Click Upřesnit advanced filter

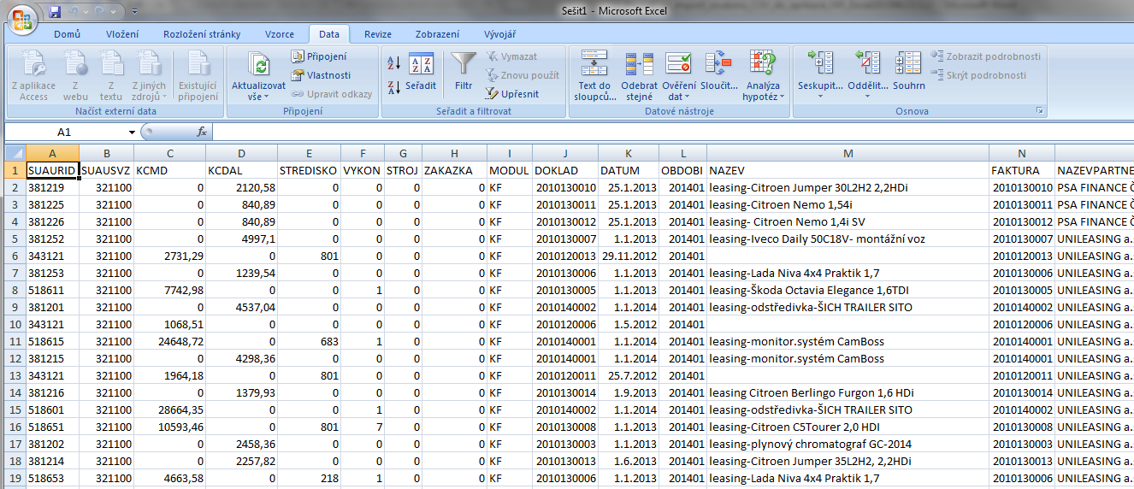tap(512, 94)
